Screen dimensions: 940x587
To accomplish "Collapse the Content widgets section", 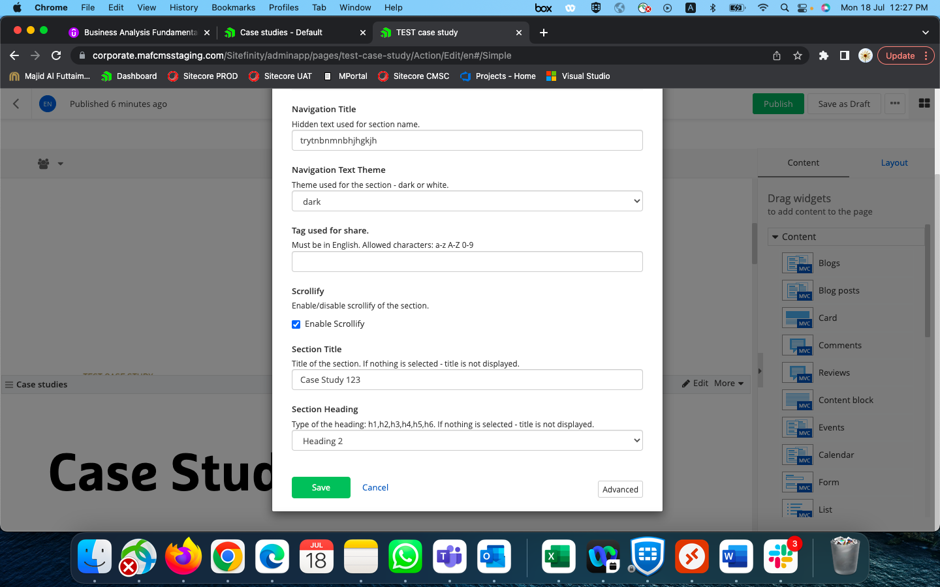I will 775,237.
